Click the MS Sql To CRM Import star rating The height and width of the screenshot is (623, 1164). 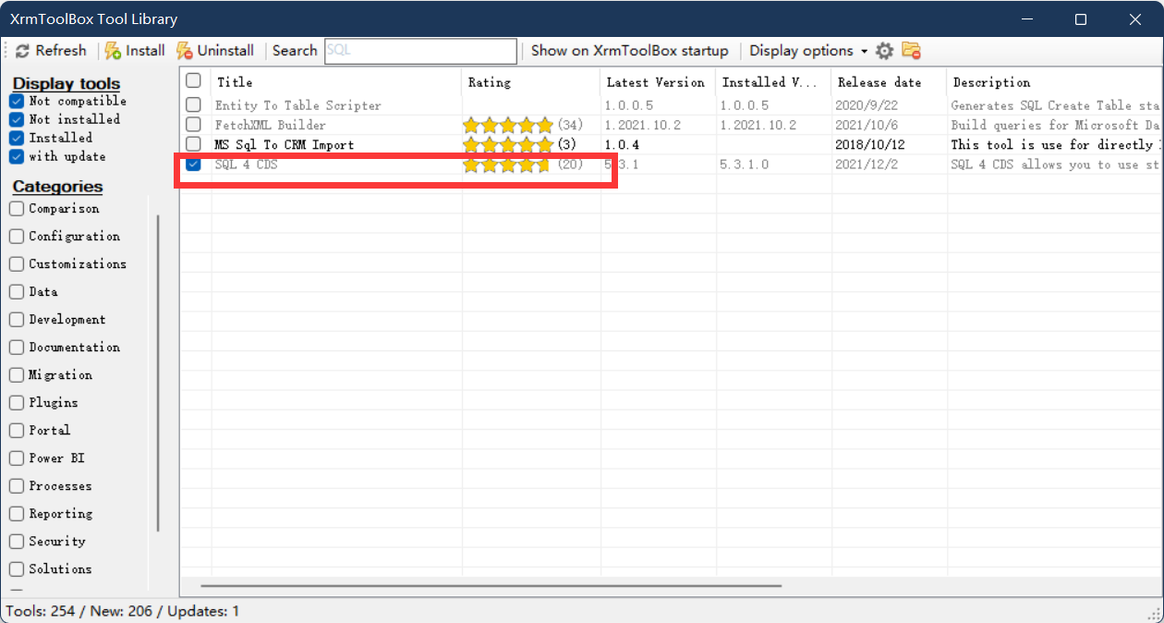pyautogui.click(x=508, y=145)
